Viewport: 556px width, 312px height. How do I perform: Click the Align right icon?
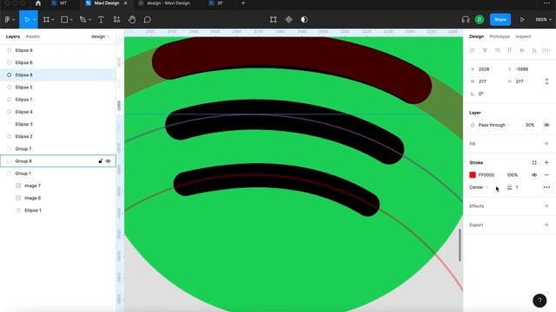click(x=498, y=50)
